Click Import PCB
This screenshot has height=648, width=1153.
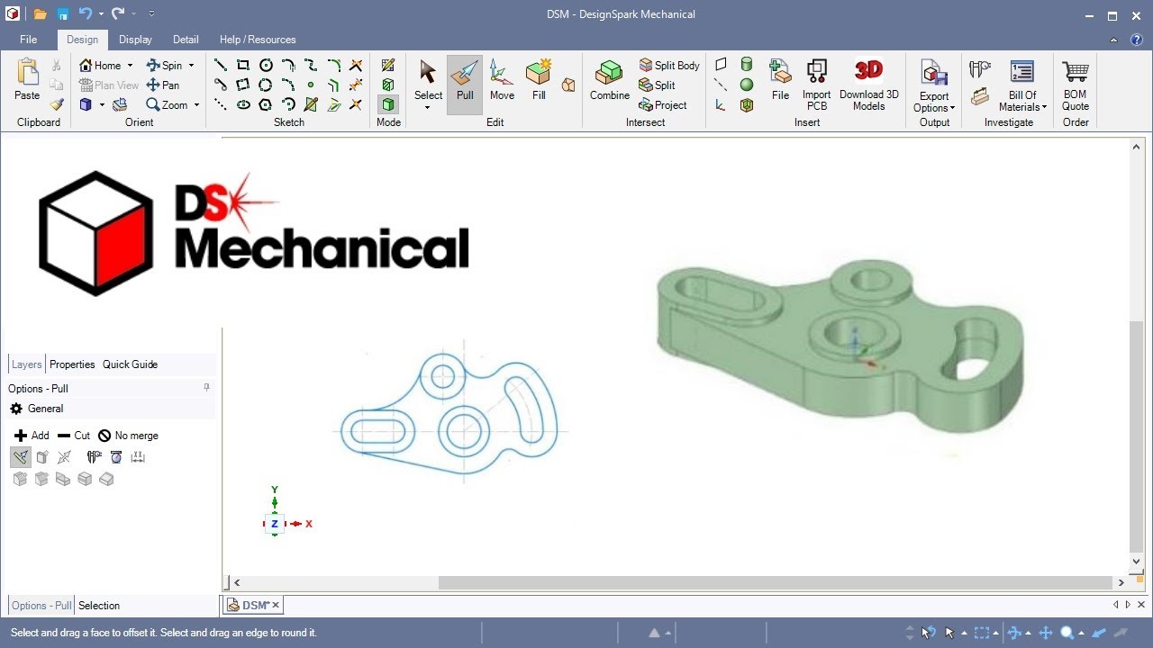(817, 84)
